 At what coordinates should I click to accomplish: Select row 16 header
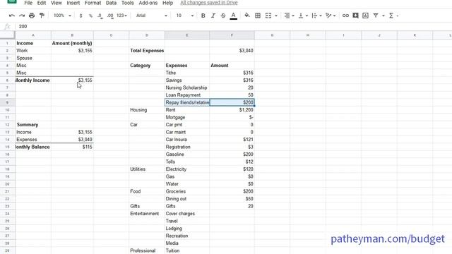pos(7,155)
